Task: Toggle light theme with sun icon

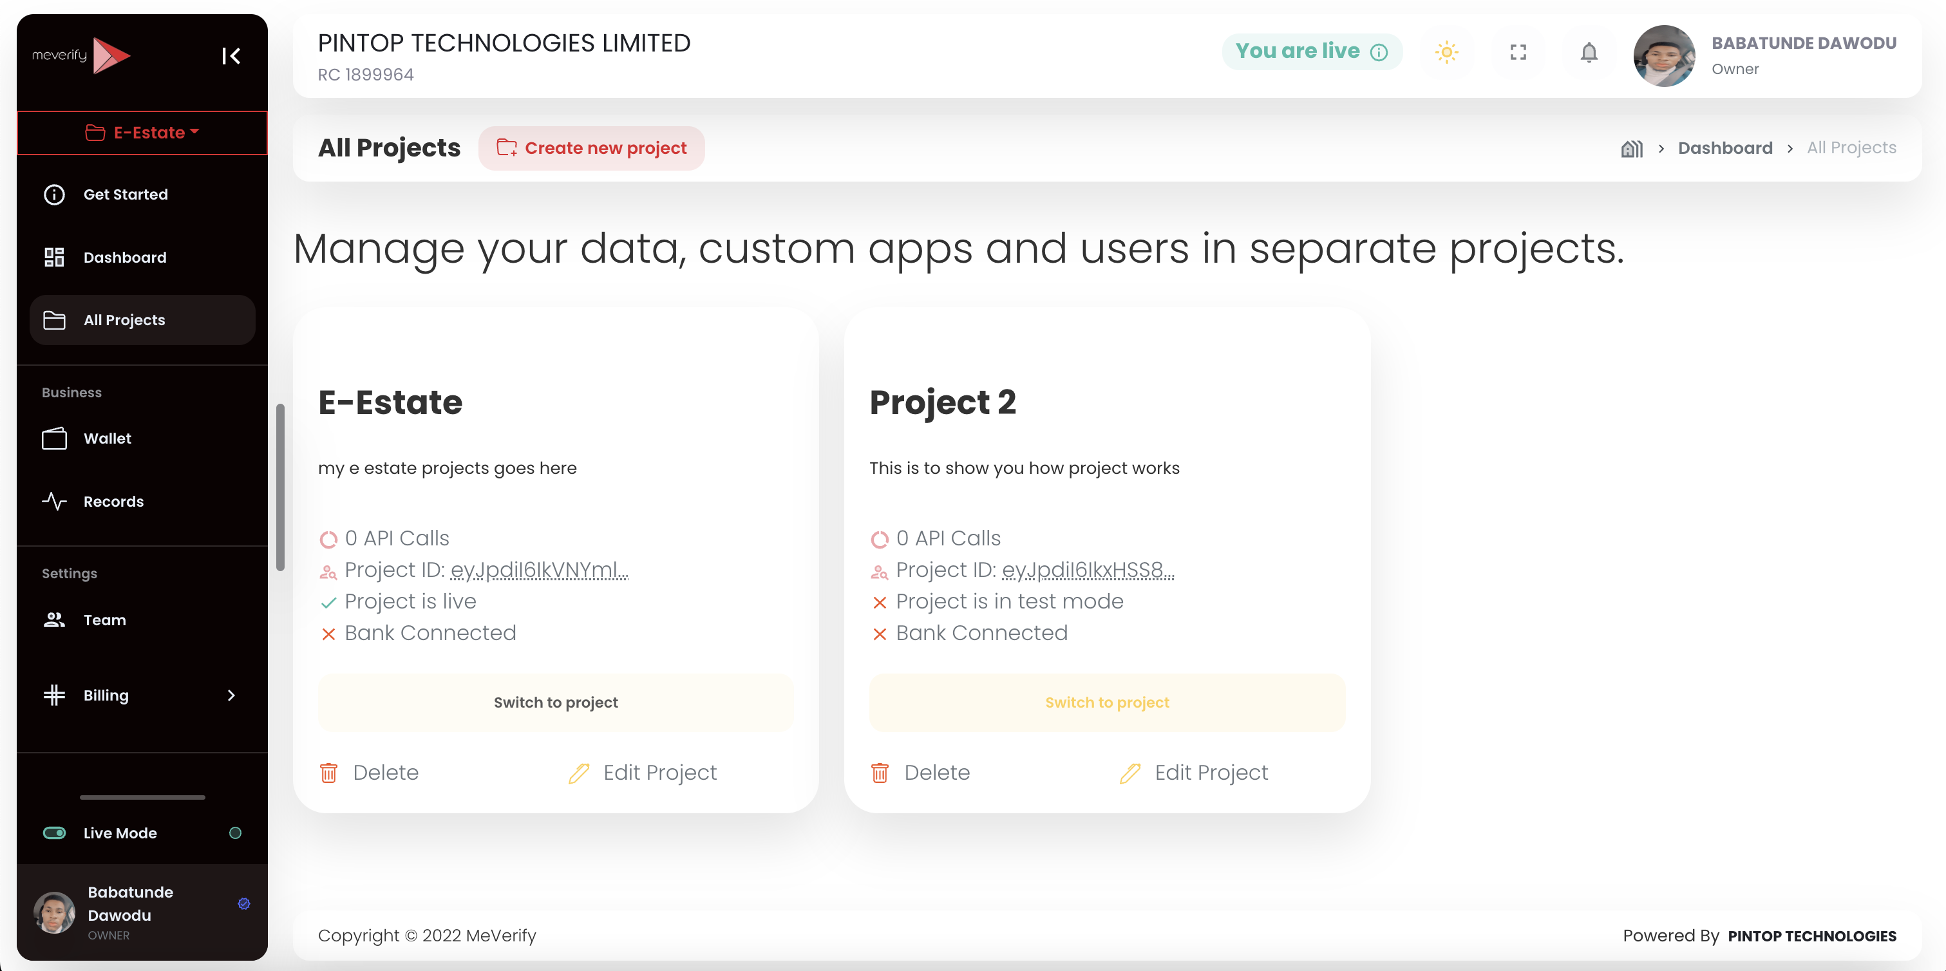Action: tap(1446, 52)
